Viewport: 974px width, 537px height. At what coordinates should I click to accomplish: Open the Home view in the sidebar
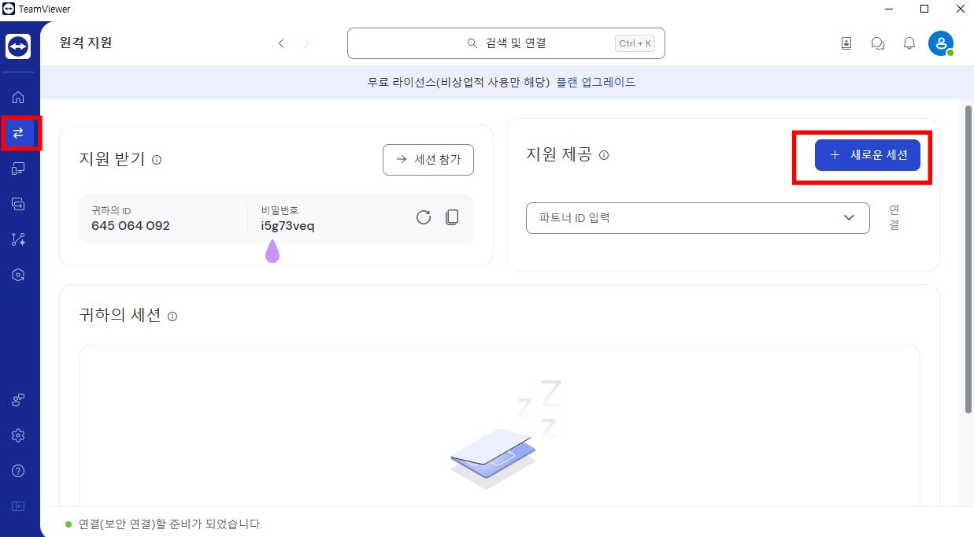coord(19,97)
